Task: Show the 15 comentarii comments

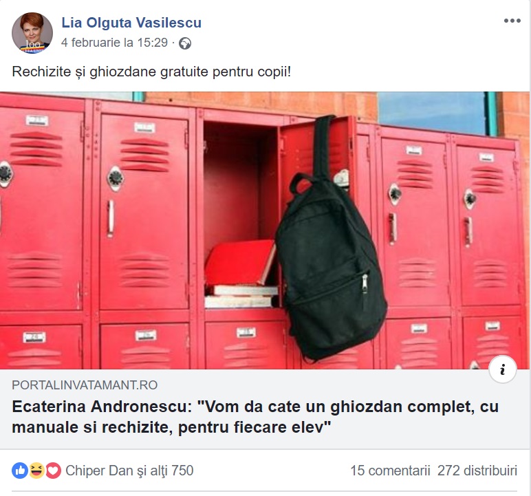Action: 390,471
